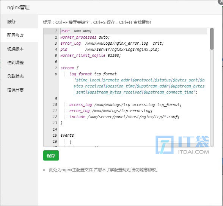Click the editor vertical scrollbar thumb
Screen dimensions: 223x206
point(212,39)
